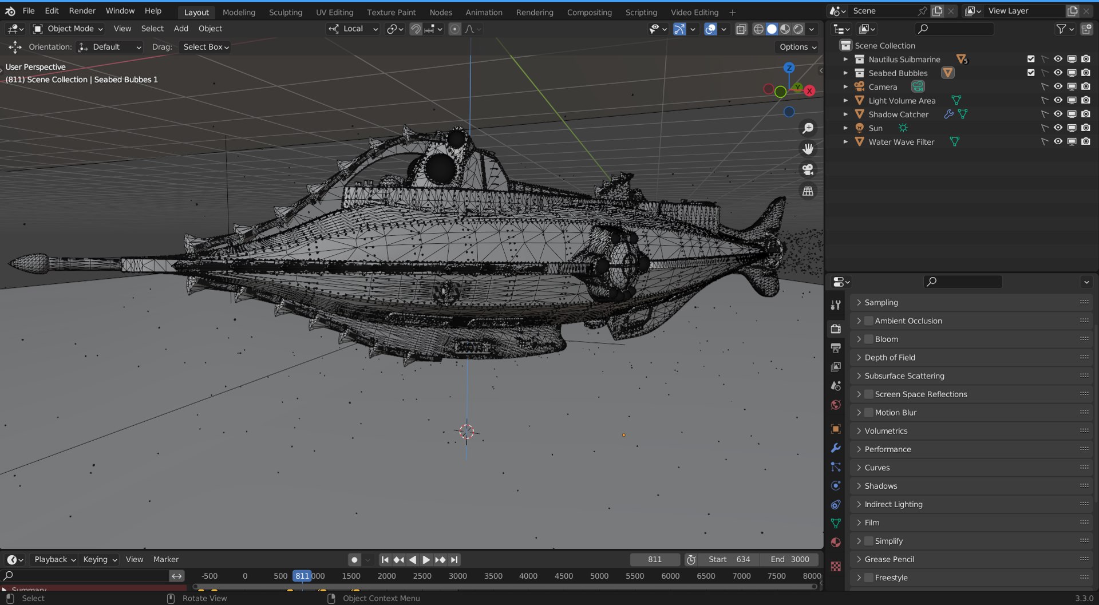The width and height of the screenshot is (1099, 605).
Task: Open the Render menu
Action: tap(82, 11)
